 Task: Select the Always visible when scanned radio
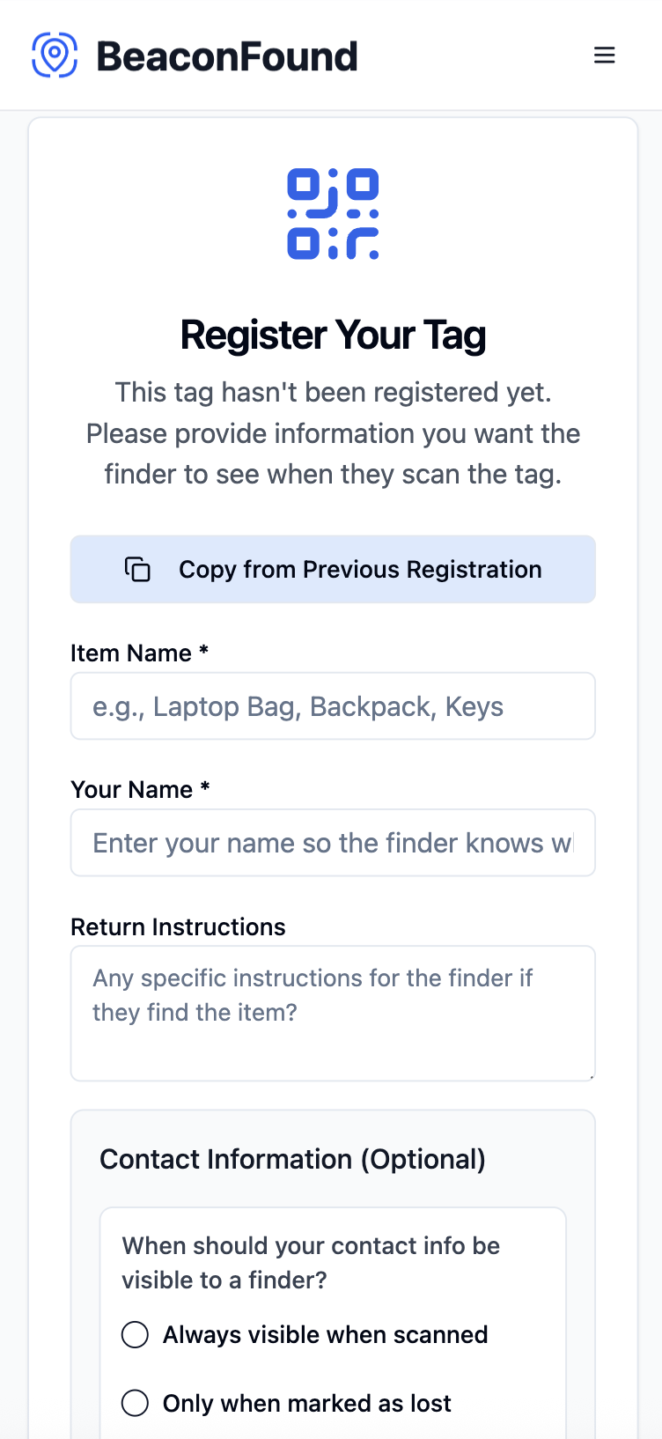pos(135,1335)
